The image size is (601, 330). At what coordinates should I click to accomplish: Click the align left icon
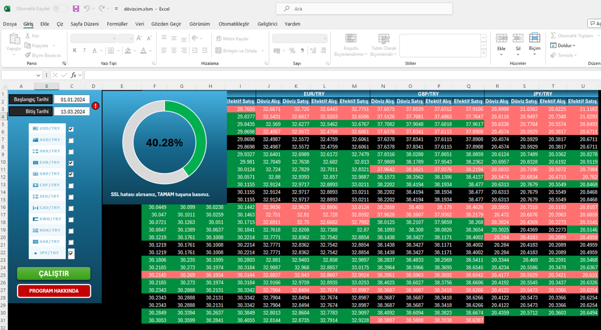tap(164, 51)
